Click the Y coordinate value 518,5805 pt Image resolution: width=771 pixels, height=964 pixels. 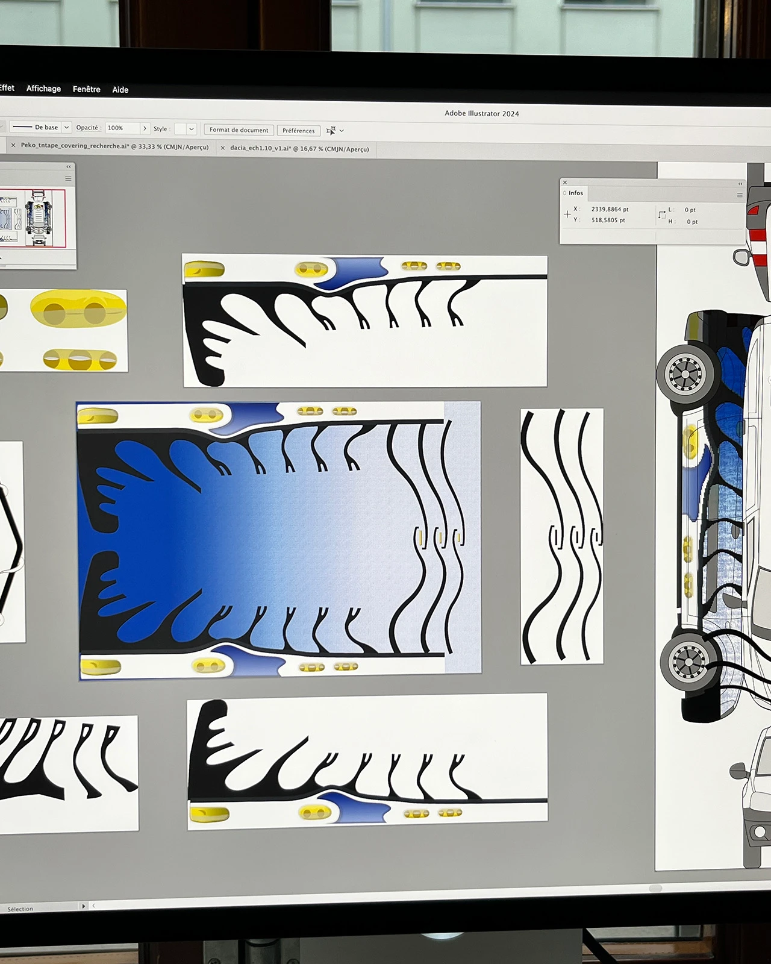608,220
